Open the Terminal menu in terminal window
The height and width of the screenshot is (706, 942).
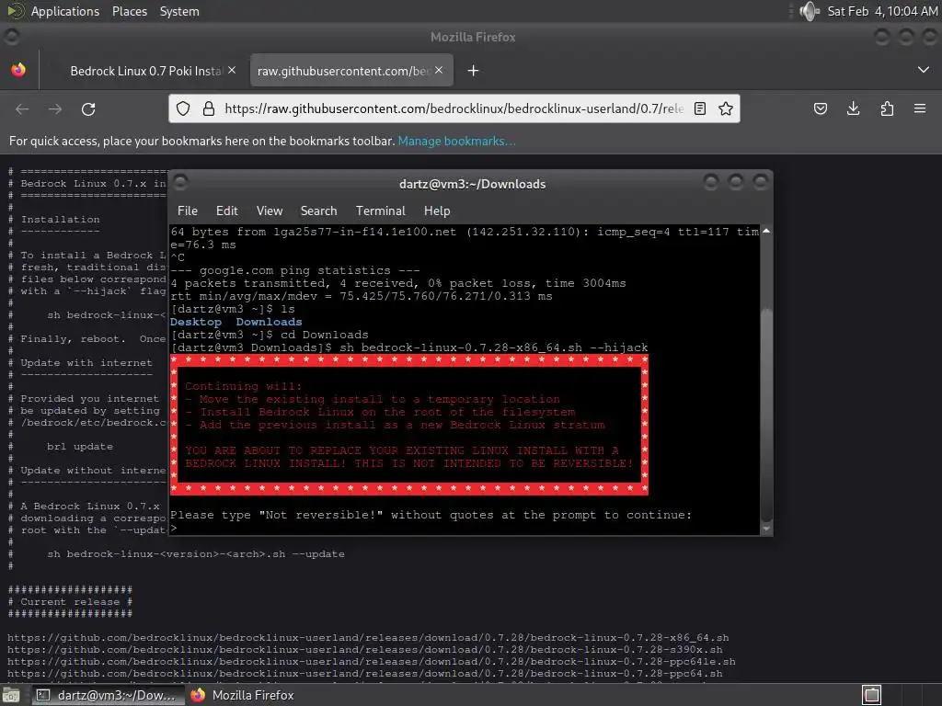pos(380,211)
